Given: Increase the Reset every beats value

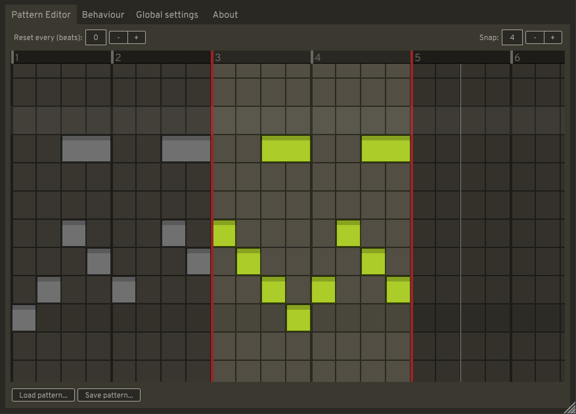Looking at the screenshot, I should [x=137, y=37].
